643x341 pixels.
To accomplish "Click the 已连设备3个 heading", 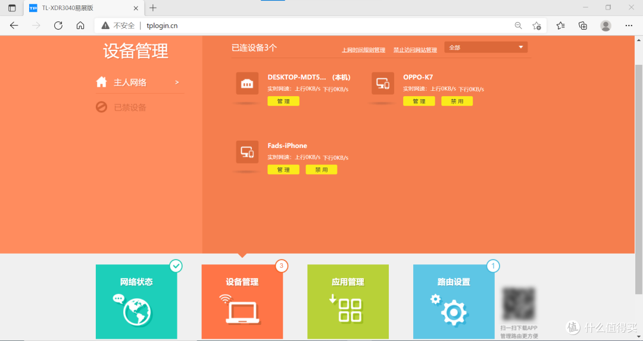I will [254, 48].
